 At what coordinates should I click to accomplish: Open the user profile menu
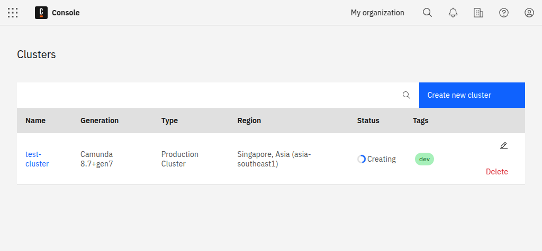(x=529, y=13)
